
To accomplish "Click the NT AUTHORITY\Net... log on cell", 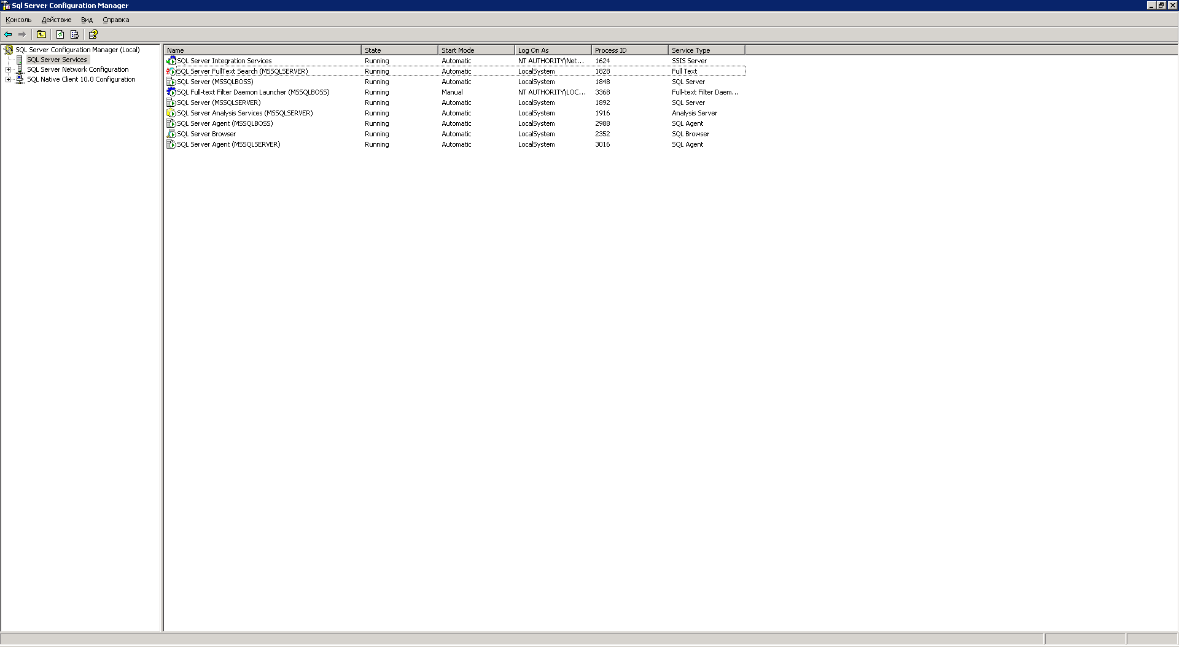I will [551, 61].
